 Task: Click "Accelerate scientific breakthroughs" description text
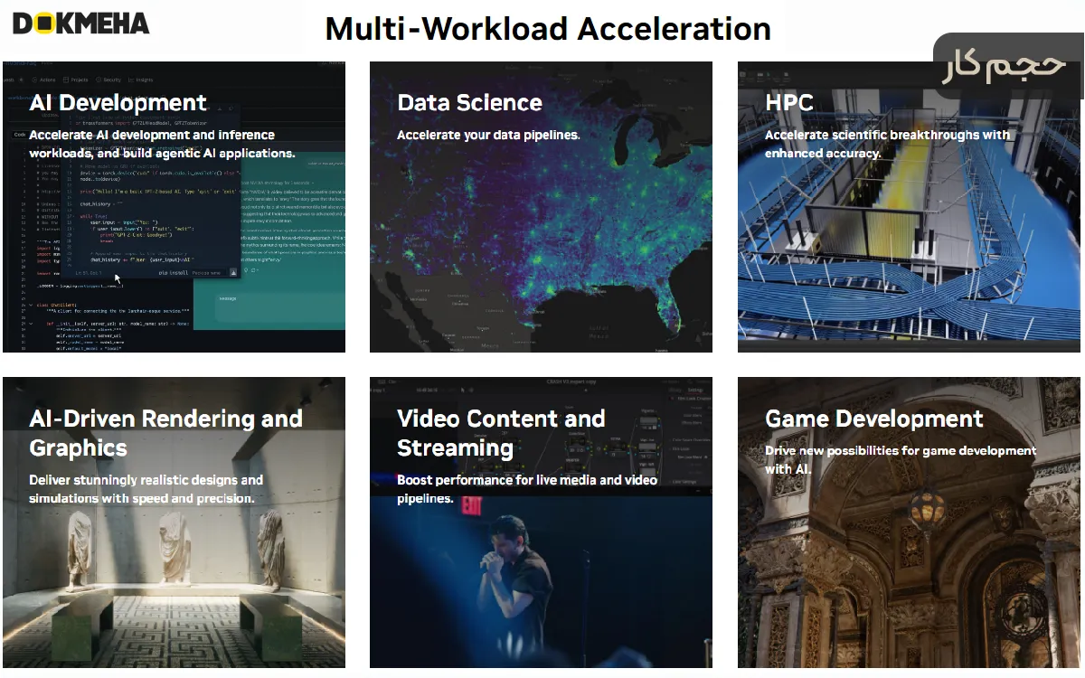(887, 136)
